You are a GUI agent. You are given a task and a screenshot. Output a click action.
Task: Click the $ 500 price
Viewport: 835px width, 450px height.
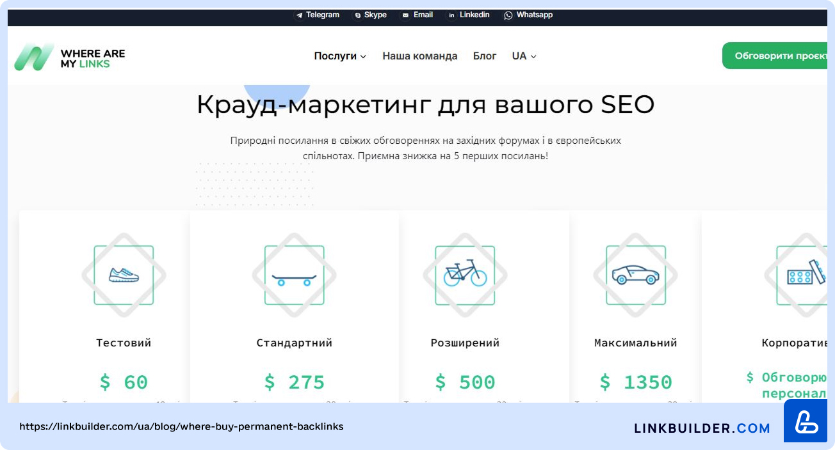click(x=465, y=382)
